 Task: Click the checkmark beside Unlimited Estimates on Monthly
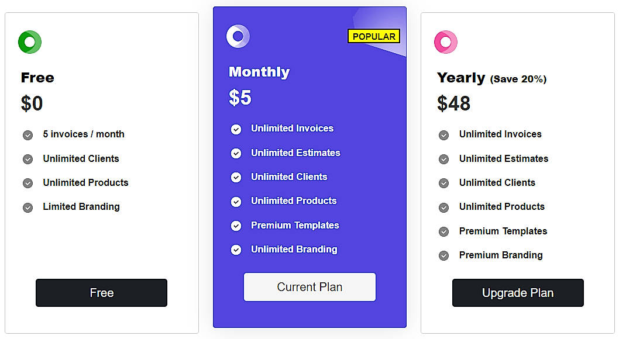pos(236,153)
